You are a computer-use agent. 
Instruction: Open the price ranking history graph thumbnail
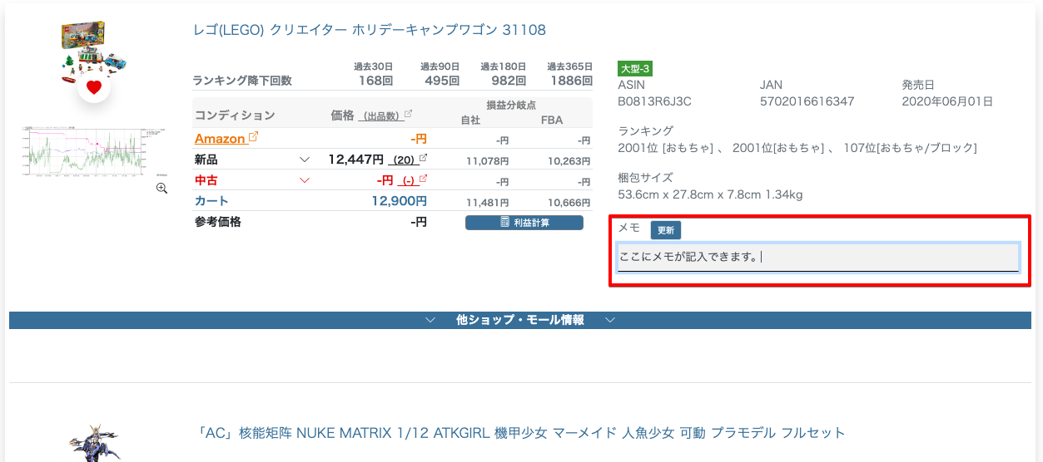tap(94, 151)
